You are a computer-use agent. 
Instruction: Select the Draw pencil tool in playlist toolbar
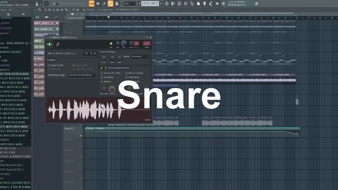coord(45,9)
